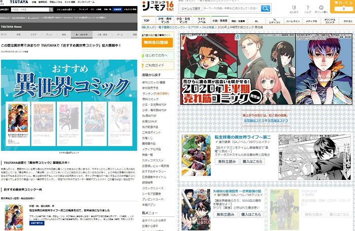
Task: Click the TSUTAYA News breadcrumb link
Action: pos(19,18)
